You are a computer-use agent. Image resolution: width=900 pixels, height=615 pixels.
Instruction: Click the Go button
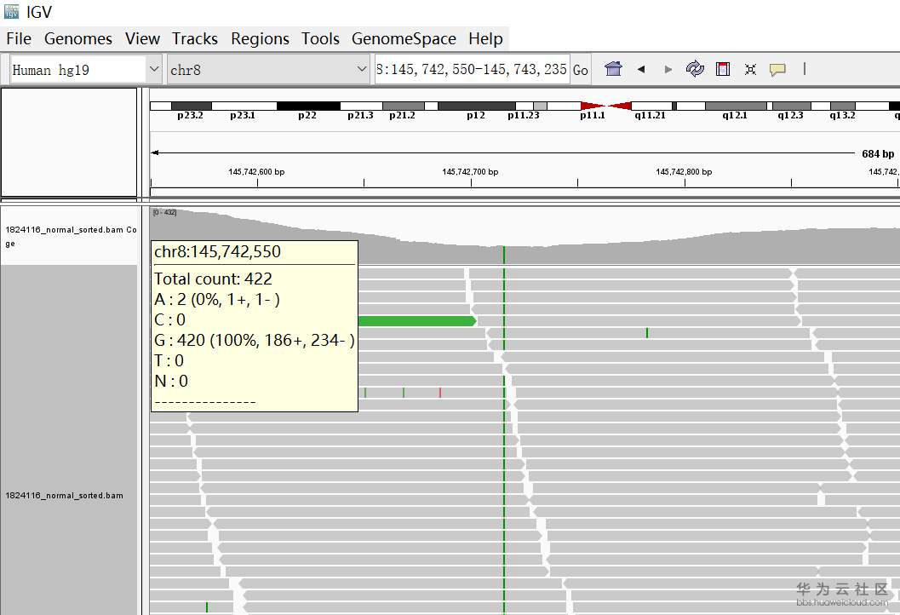click(581, 70)
